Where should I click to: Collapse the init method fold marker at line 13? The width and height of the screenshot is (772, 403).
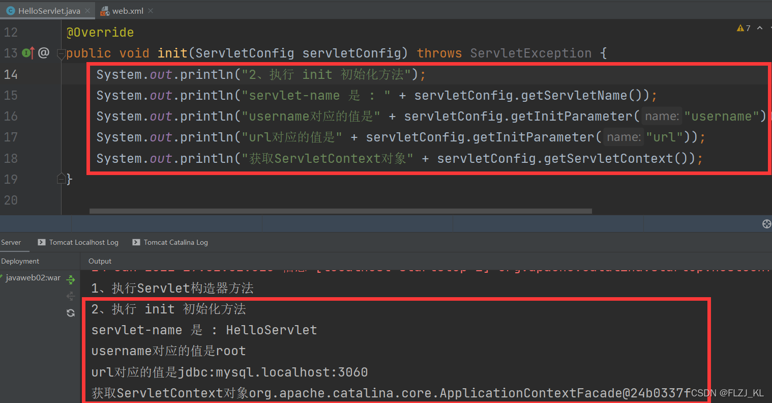(62, 53)
